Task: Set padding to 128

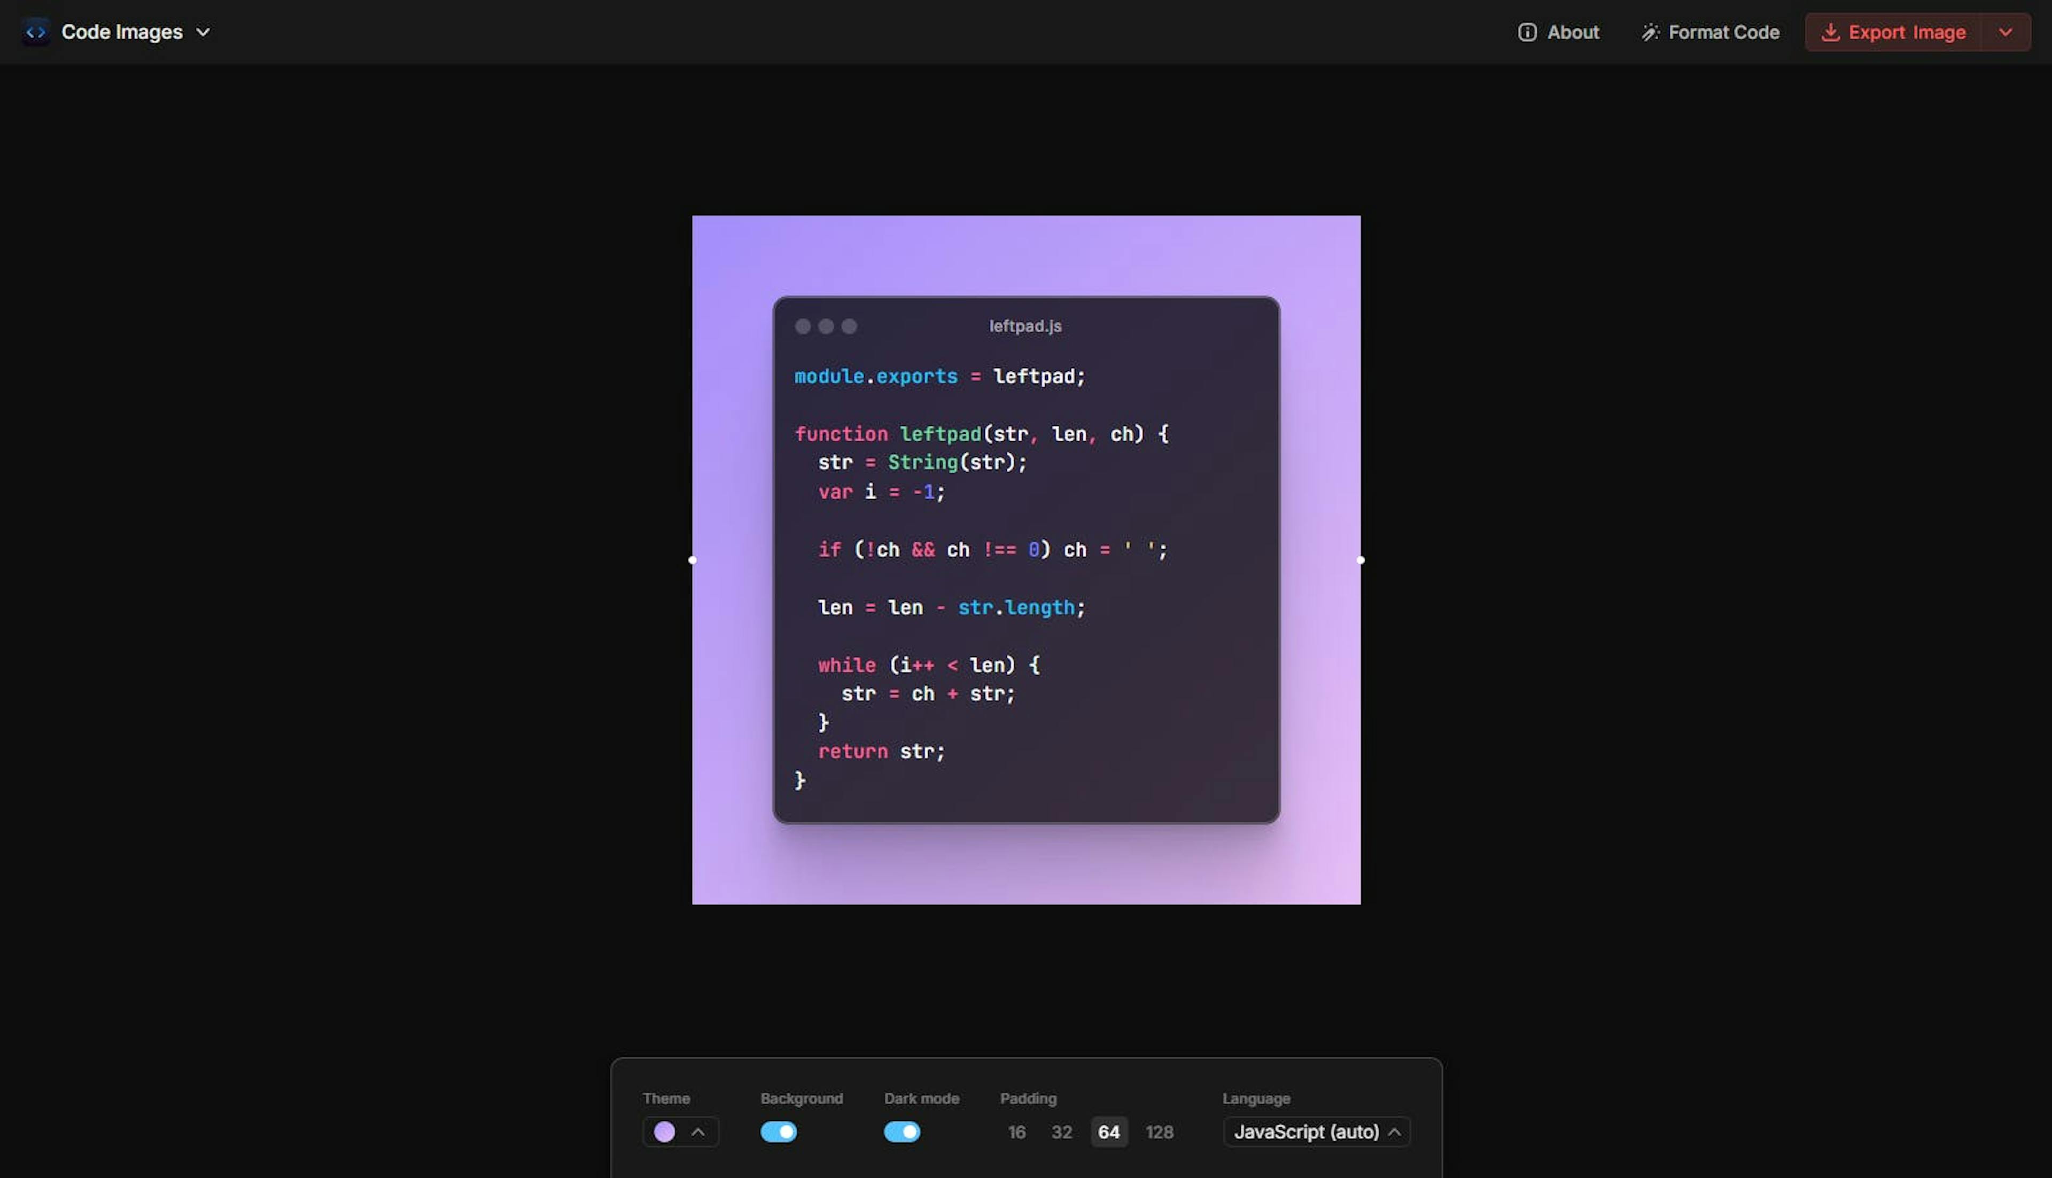Action: [x=1159, y=1132]
